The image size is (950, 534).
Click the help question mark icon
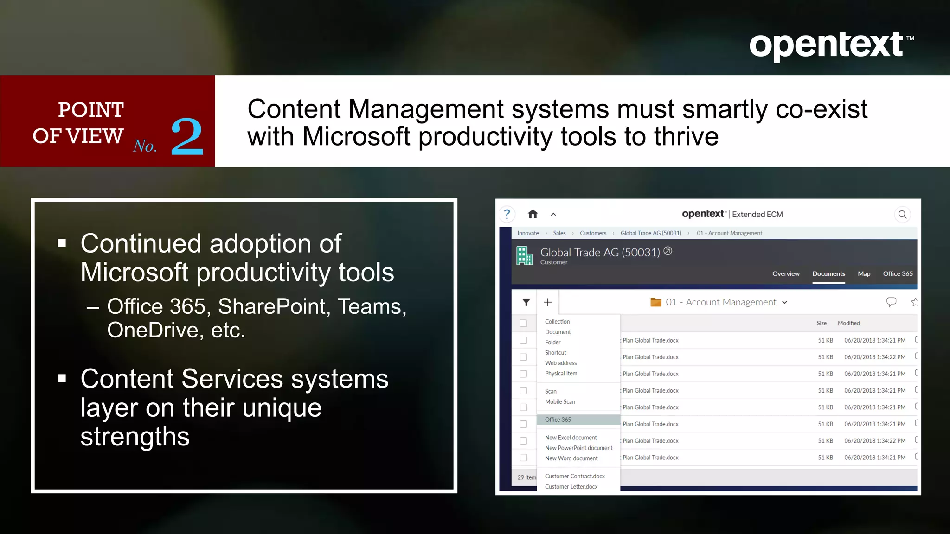(x=507, y=214)
